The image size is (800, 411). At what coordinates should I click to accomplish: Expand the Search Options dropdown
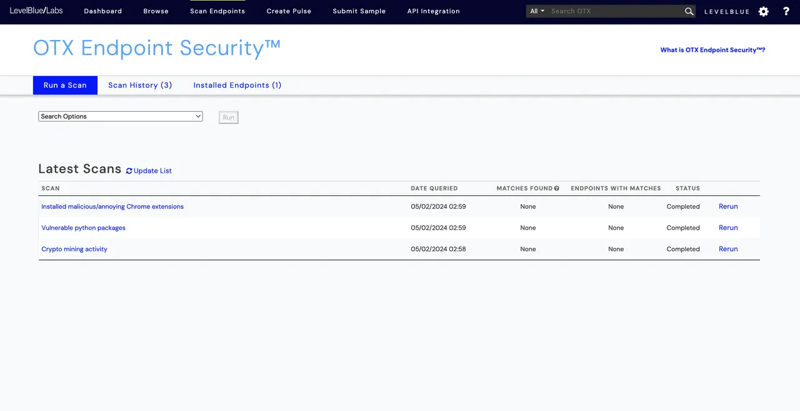click(121, 117)
